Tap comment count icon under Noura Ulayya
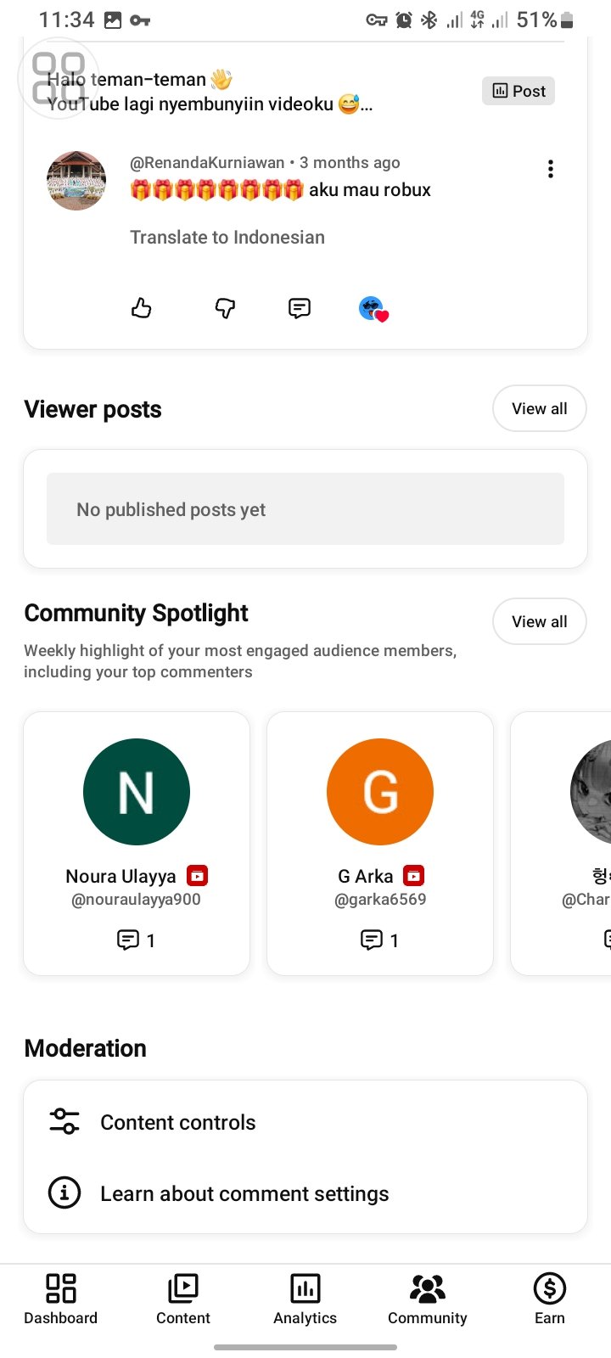The image size is (611, 1358). [x=129, y=940]
